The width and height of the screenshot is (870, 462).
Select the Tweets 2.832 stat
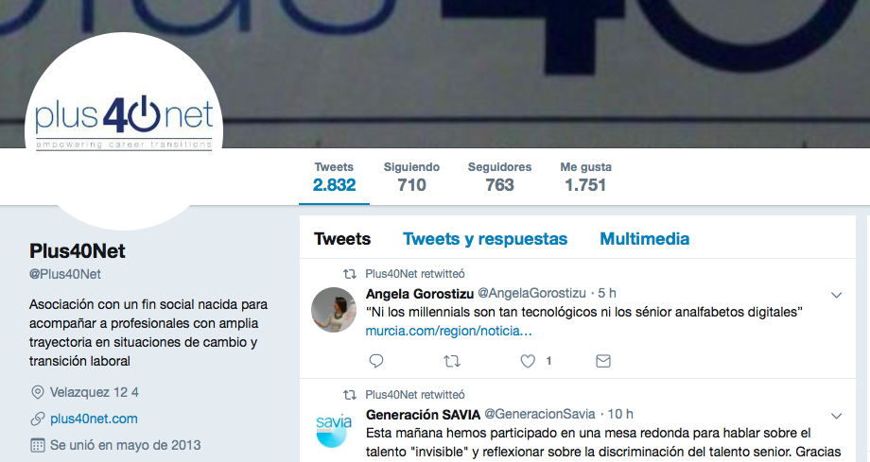coord(334,177)
